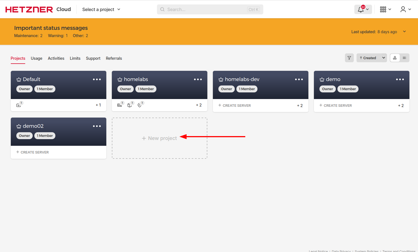Switch to the Usage tab
Viewport: 418px width, 252px height.
pyautogui.click(x=37, y=58)
